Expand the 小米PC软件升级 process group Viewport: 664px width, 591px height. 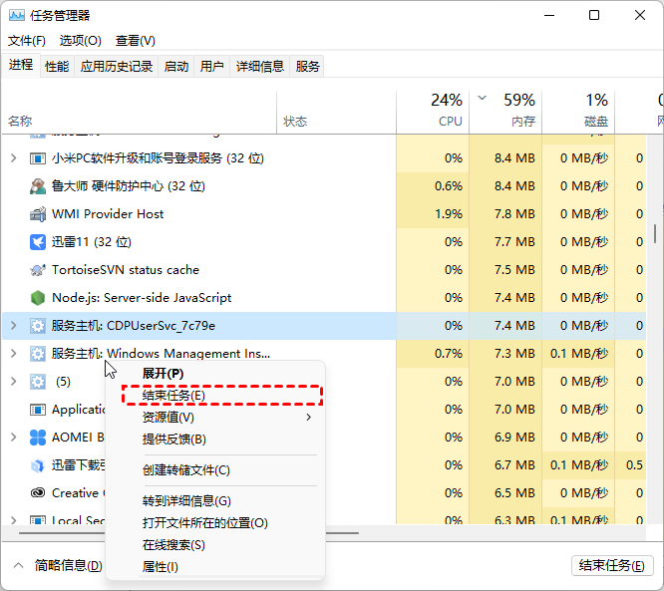(14, 158)
